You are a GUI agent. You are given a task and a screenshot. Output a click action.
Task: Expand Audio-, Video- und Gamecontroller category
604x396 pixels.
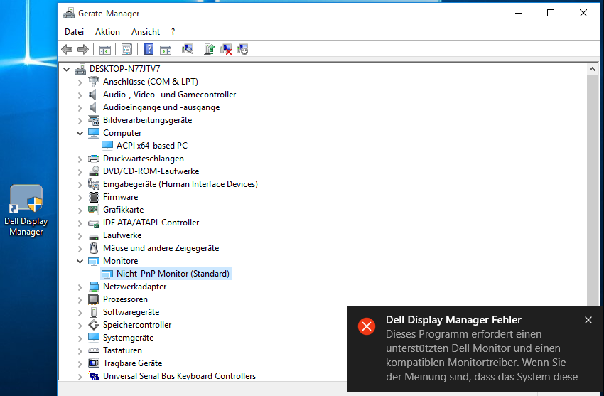(80, 95)
